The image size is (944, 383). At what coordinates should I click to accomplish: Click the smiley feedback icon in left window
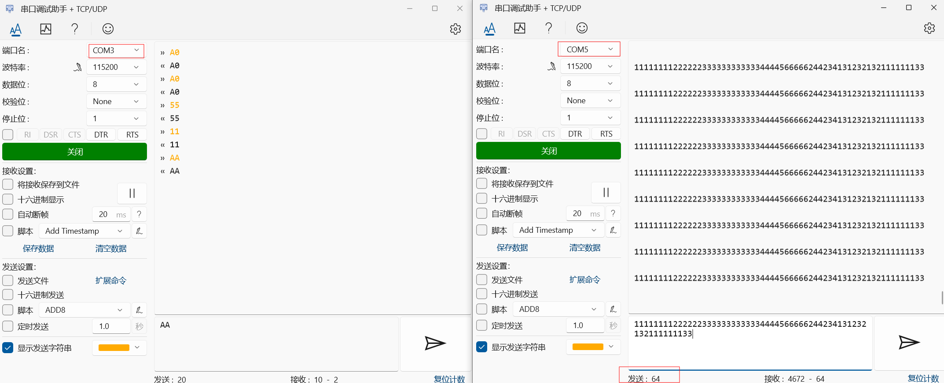[108, 29]
